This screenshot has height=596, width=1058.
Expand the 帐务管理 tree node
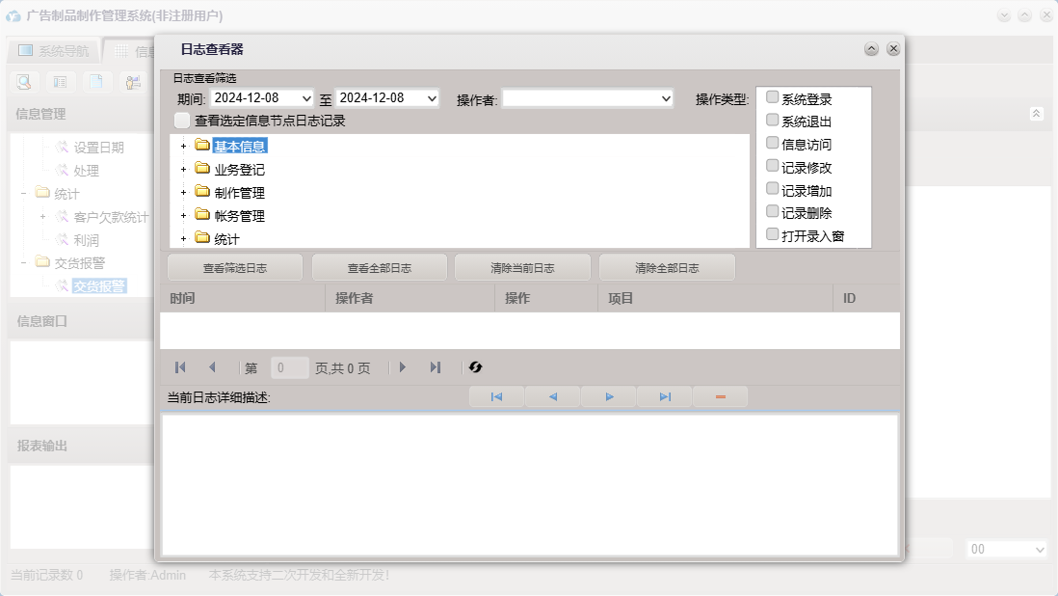tap(183, 215)
